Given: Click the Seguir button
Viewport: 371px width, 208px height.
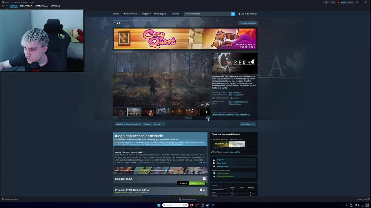Looking at the screenshot, I should tap(147, 124).
